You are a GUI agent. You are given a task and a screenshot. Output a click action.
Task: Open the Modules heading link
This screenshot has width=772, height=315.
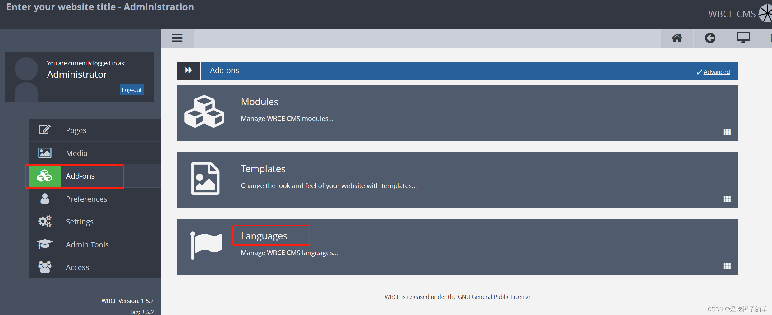pos(260,102)
